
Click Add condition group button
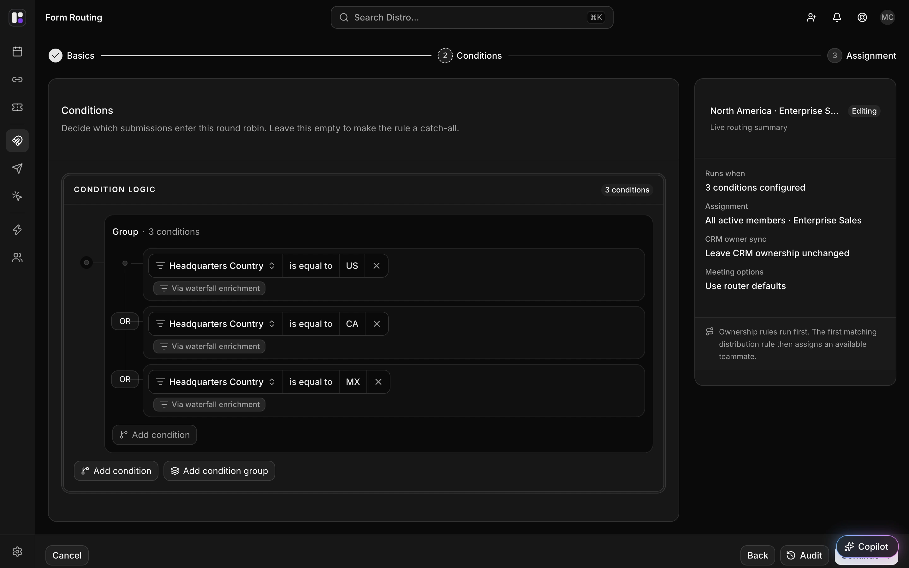(219, 471)
